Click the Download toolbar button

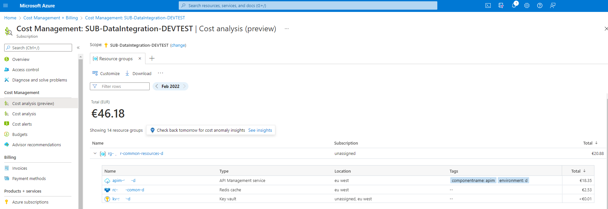click(138, 73)
